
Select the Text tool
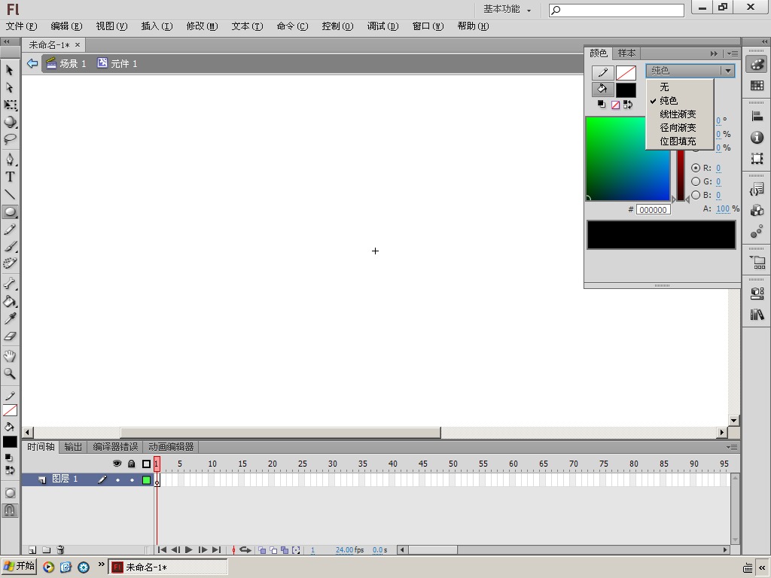pyautogui.click(x=10, y=177)
